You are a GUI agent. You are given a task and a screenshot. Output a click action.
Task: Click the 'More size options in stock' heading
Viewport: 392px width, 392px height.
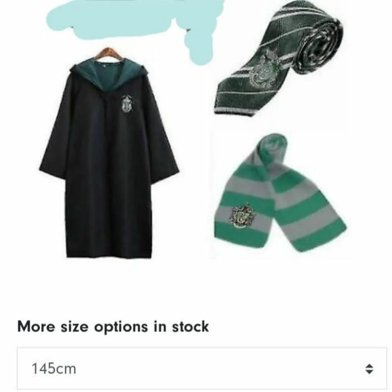tap(113, 327)
